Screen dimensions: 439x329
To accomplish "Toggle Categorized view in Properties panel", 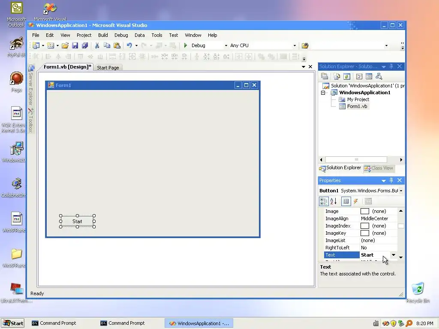I will click(x=324, y=201).
